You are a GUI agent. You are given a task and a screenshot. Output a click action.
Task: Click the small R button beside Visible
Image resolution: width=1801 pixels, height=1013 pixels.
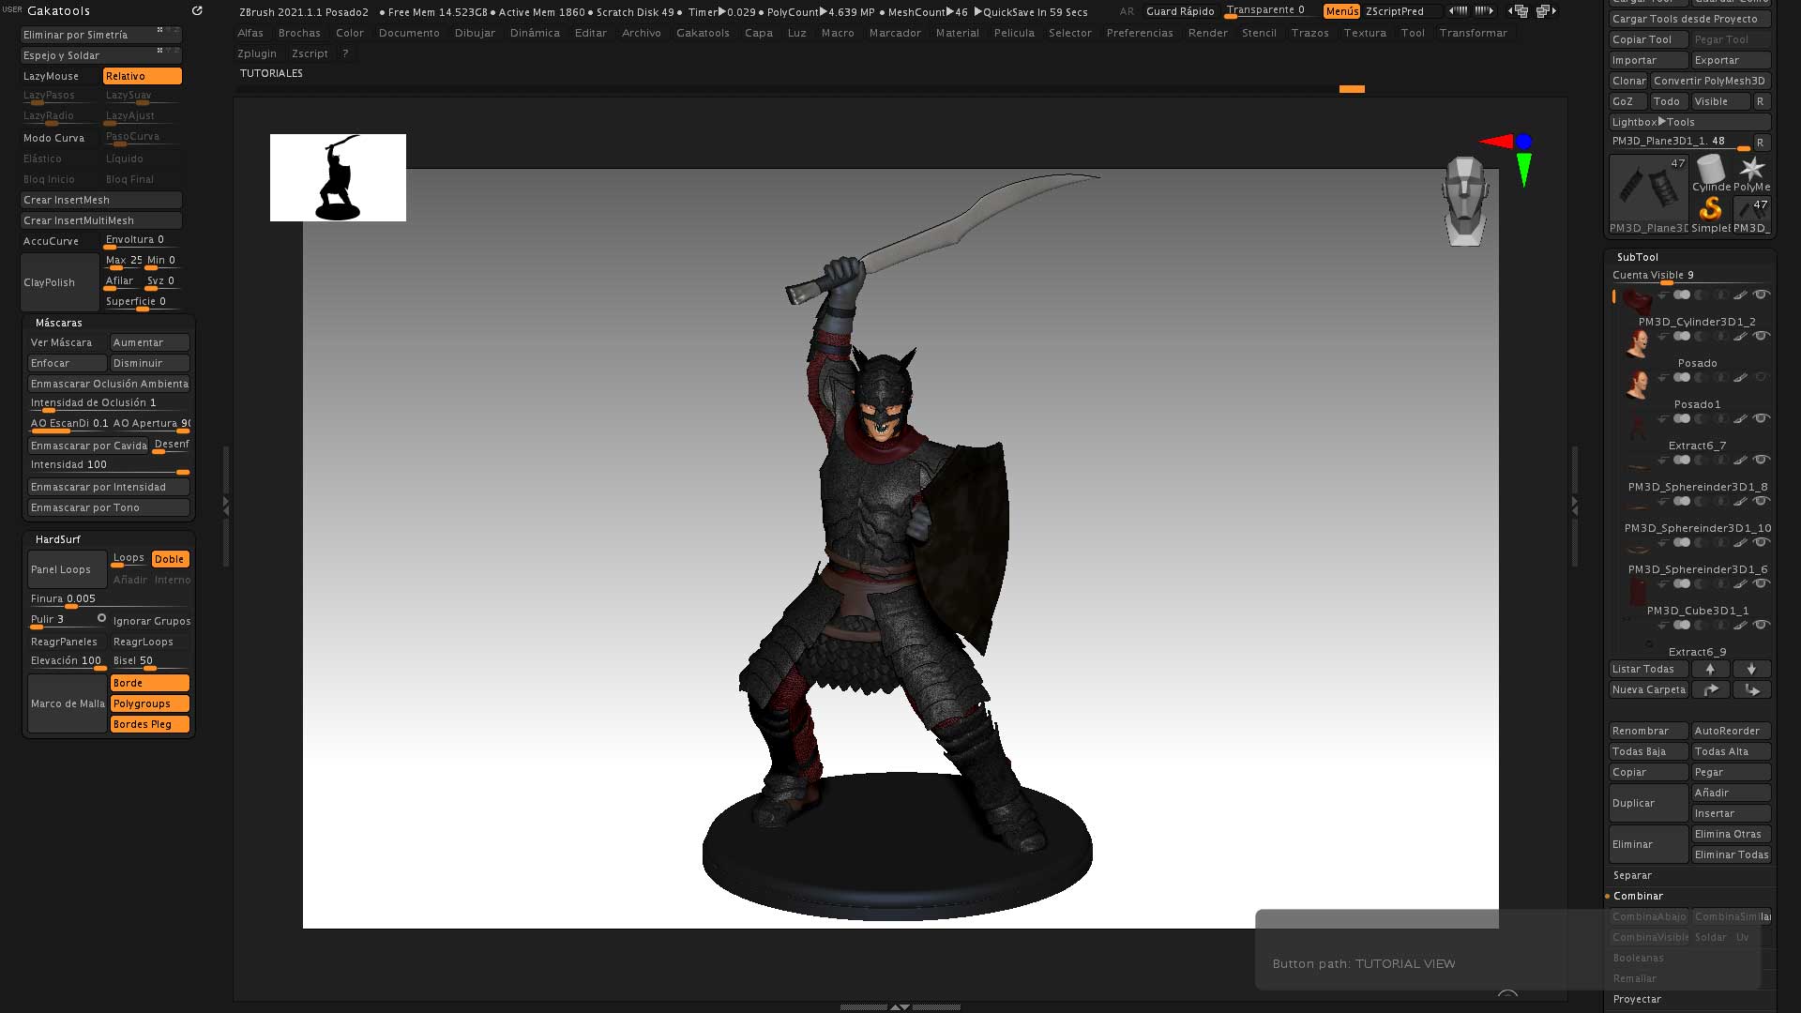pyautogui.click(x=1761, y=101)
